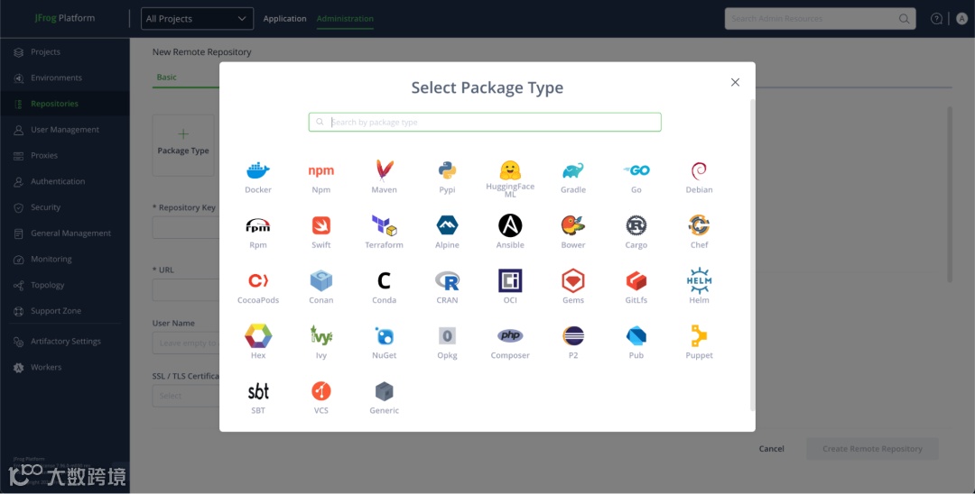This screenshot has width=975, height=494.
Task: Choose HuggingFace ML package type
Action: click(x=510, y=179)
